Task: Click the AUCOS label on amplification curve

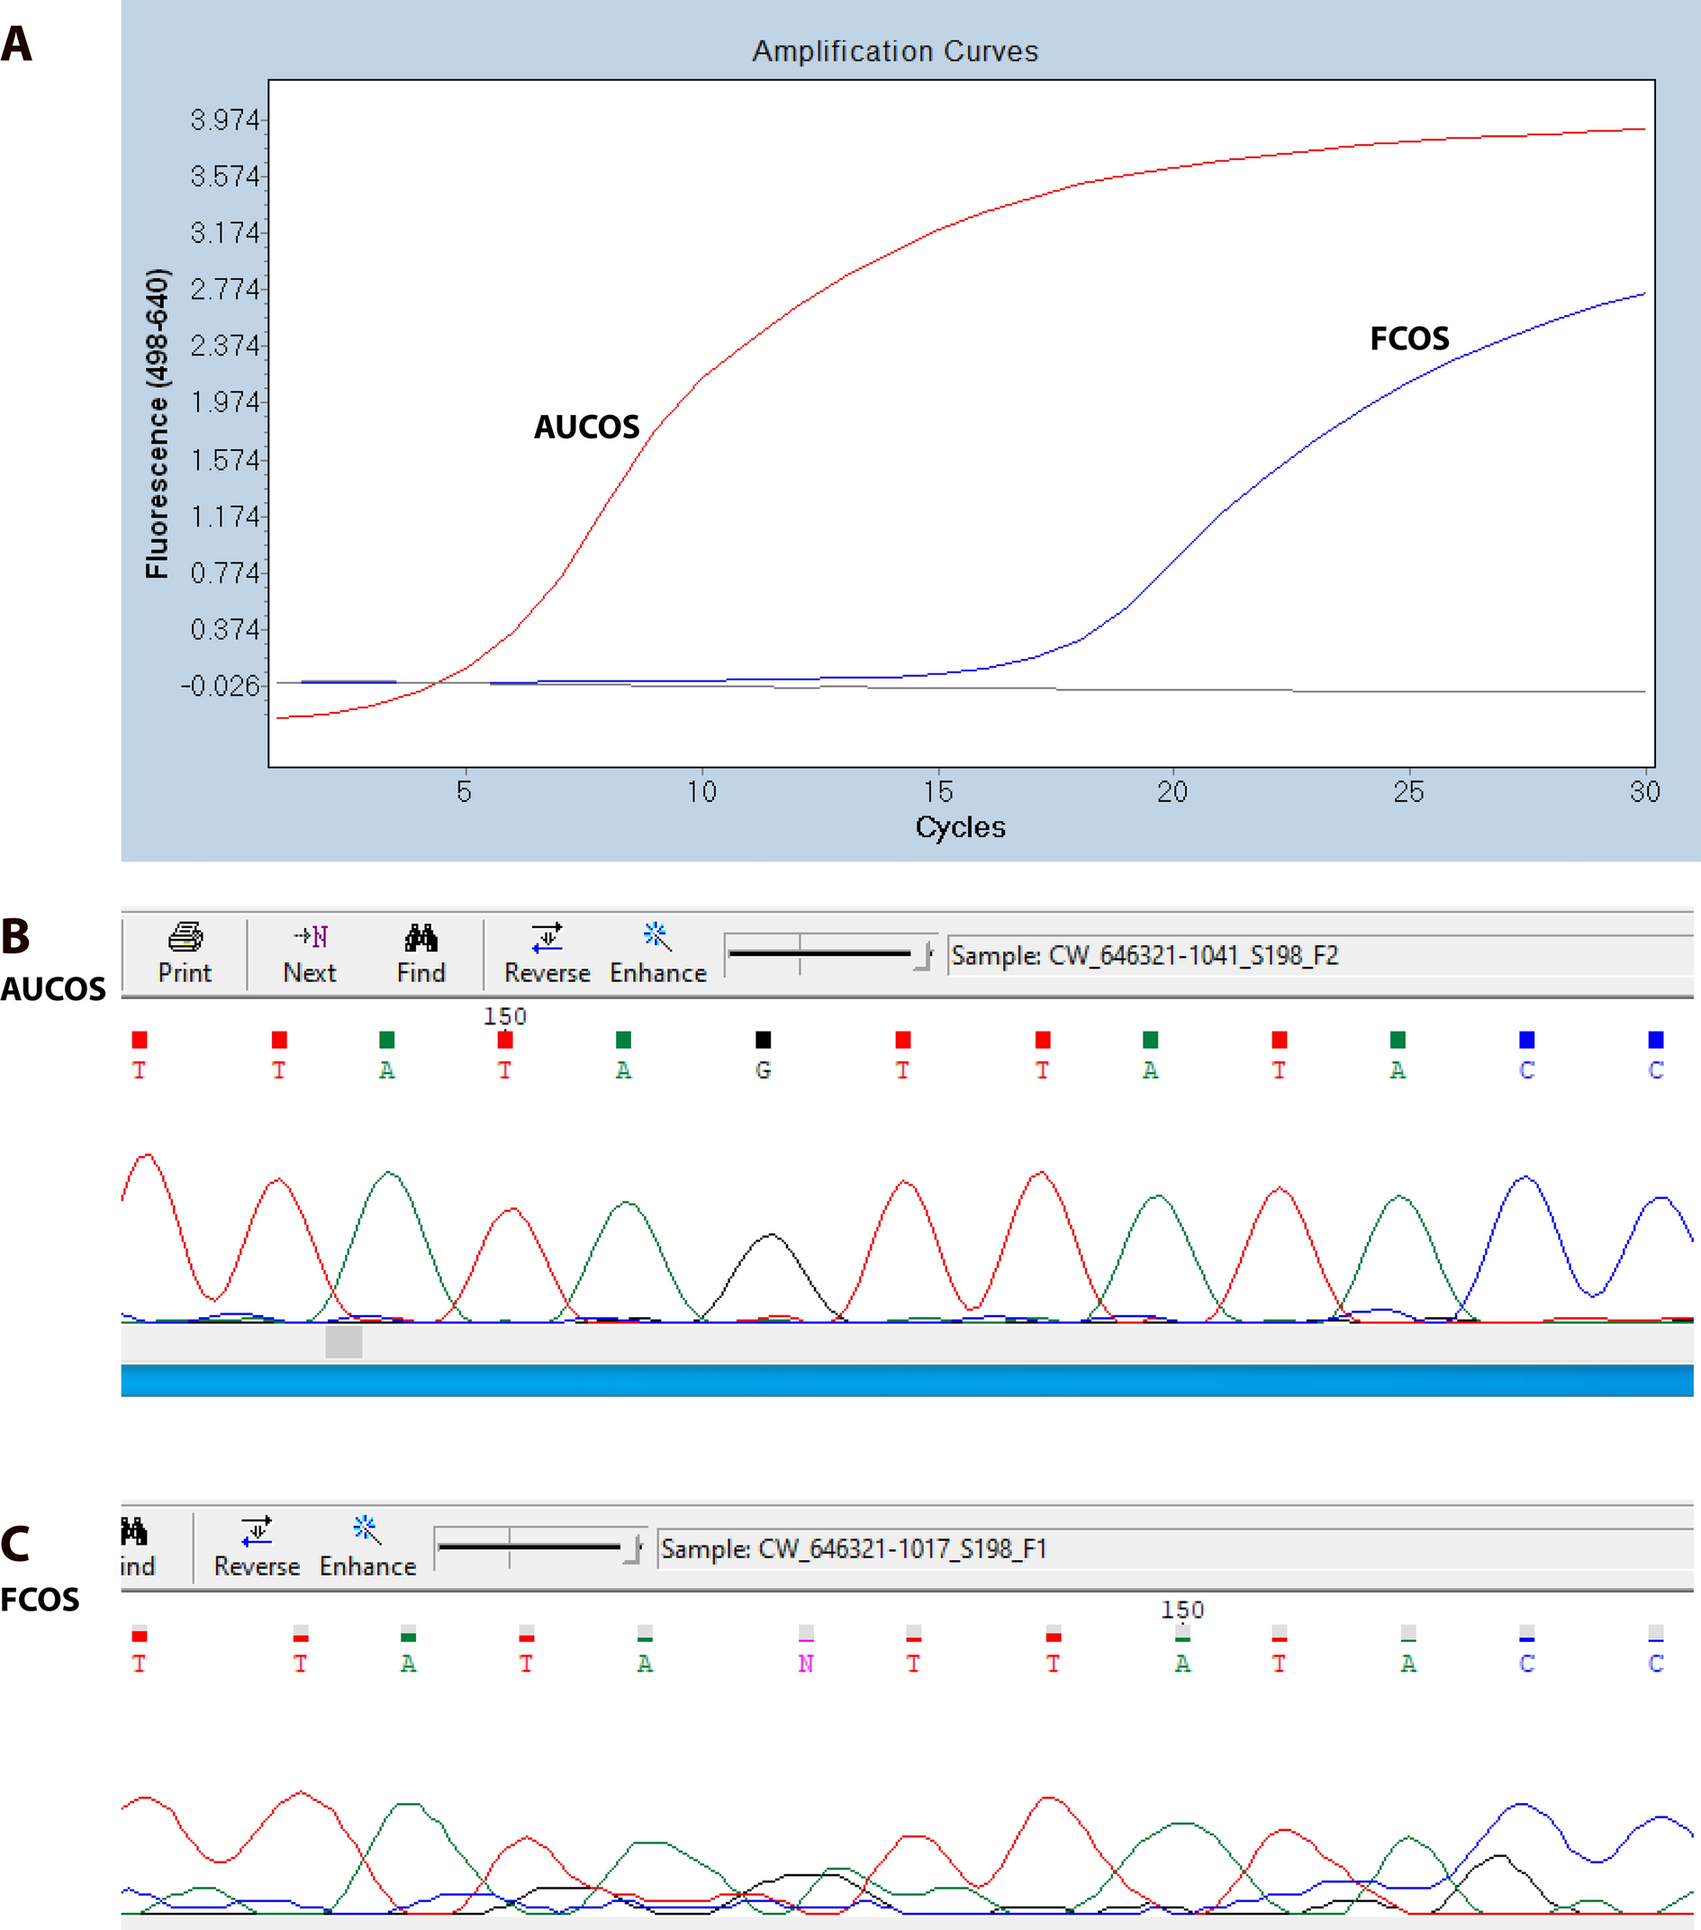Action: click(586, 427)
